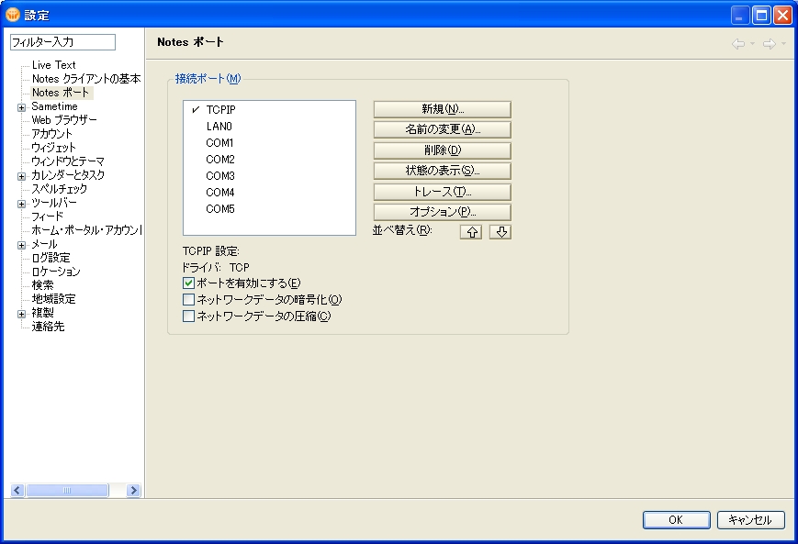Open アカウント preferences
The width and height of the screenshot is (798, 544).
click(x=52, y=134)
